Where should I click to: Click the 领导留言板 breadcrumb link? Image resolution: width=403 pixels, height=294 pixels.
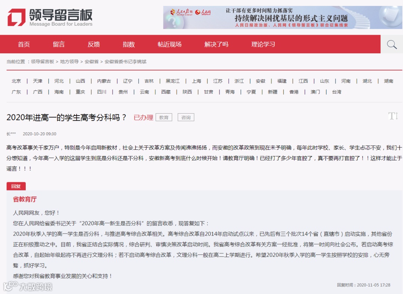point(43,61)
